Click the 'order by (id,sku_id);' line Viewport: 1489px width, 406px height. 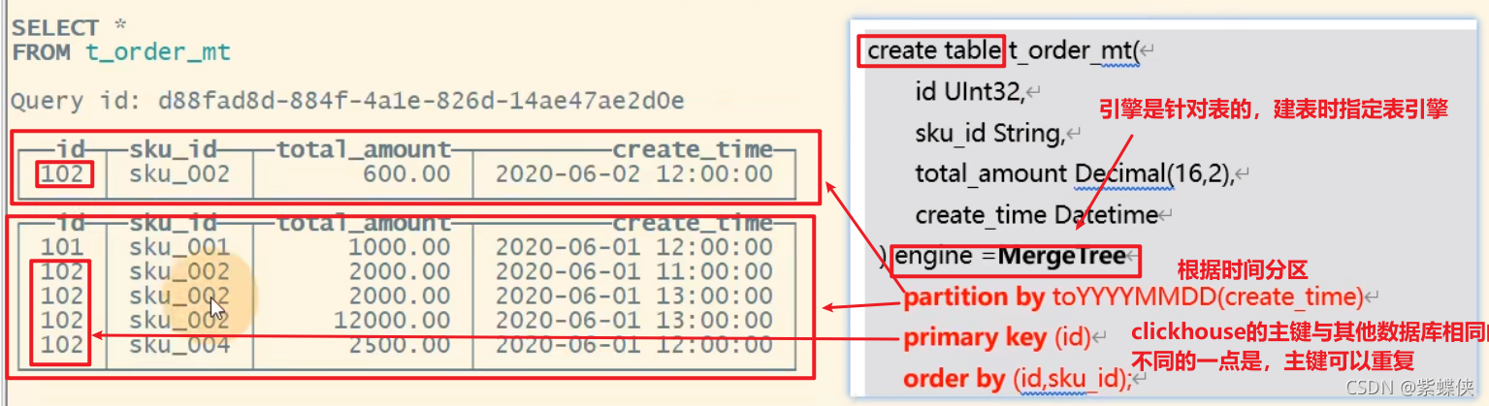[1018, 379]
